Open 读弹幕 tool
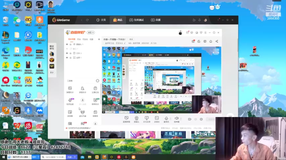 pyautogui.click(x=70, y=113)
